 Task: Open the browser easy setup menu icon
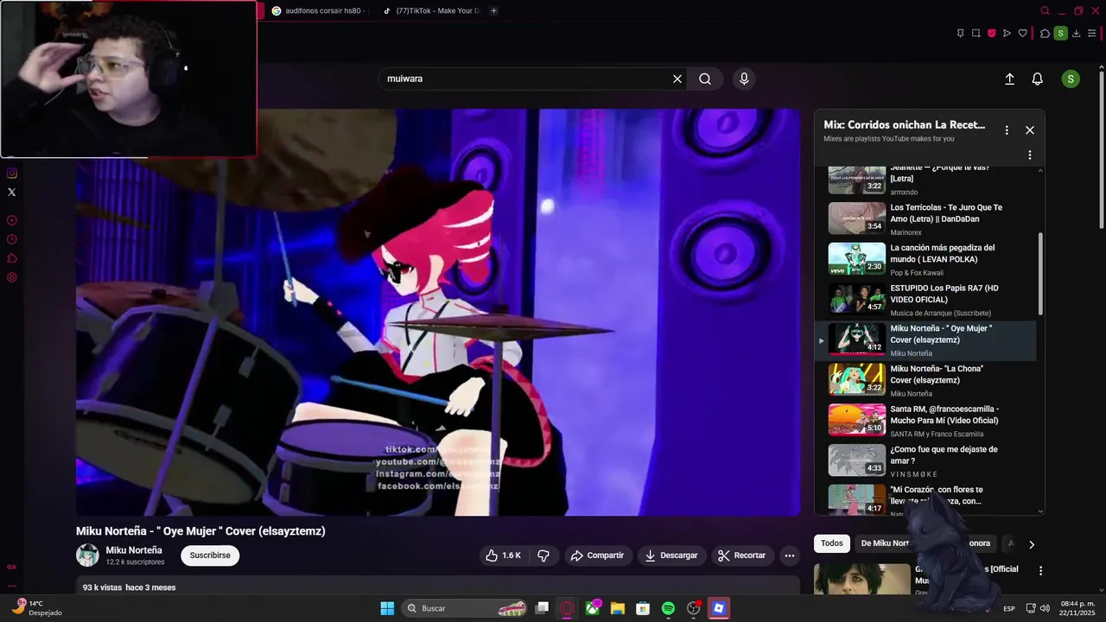1092,34
